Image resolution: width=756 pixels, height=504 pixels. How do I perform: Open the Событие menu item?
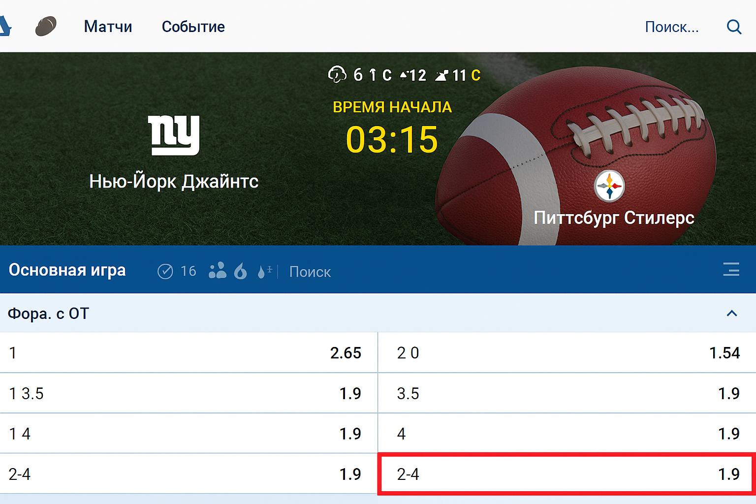tap(193, 27)
